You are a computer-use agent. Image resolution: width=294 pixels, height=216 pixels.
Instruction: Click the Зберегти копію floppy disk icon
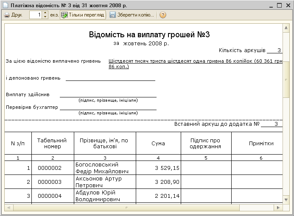click(112, 15)
